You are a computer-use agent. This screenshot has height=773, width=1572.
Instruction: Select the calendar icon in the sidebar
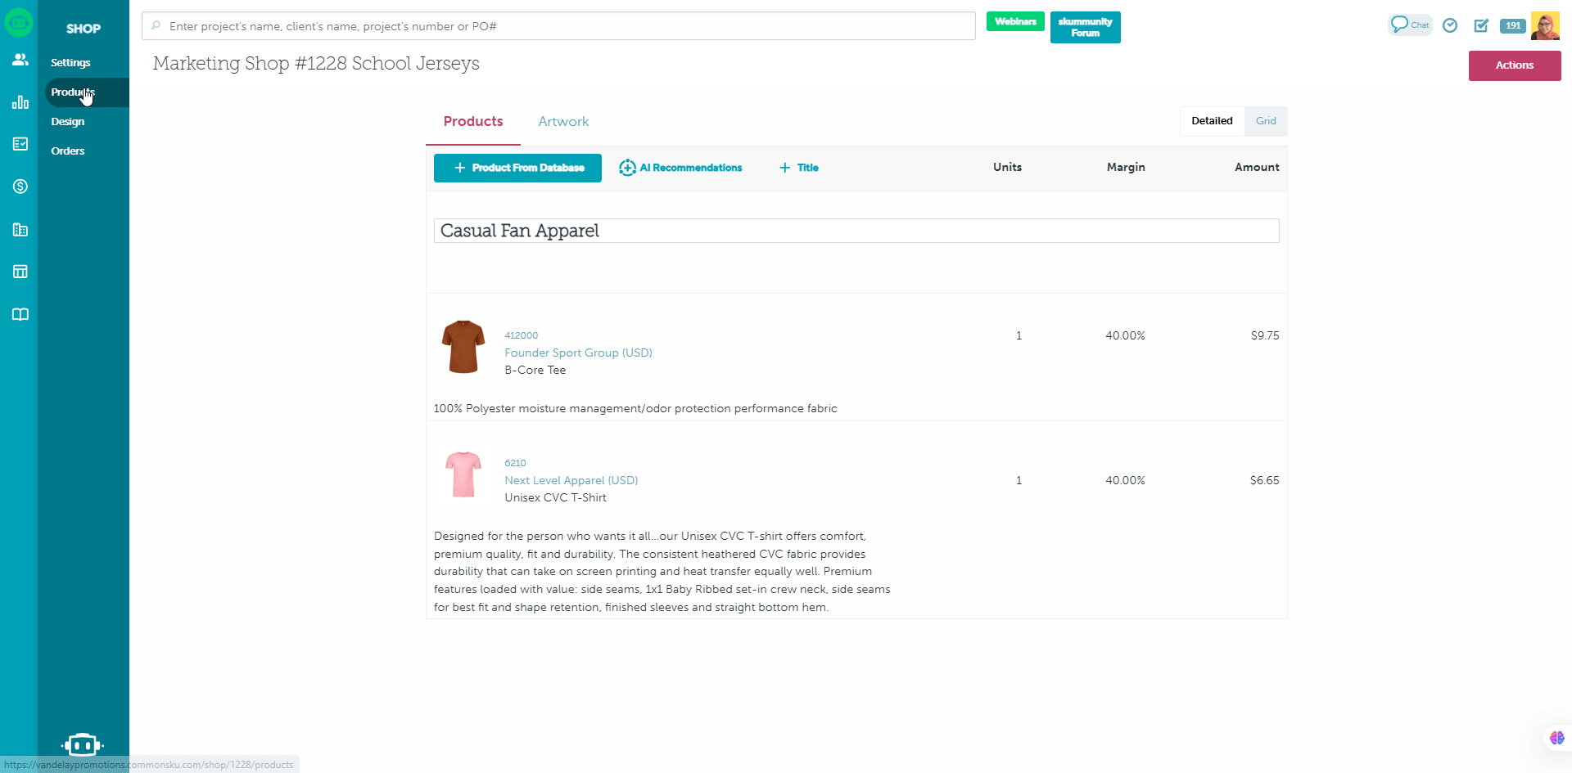pyautogui.click(x=19, y=271)
